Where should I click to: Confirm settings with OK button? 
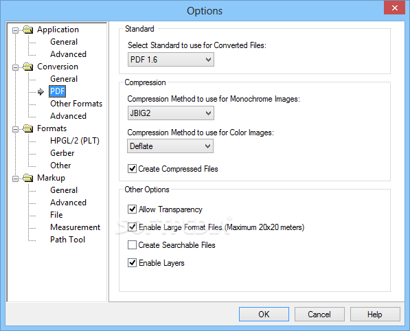[264, 314]
